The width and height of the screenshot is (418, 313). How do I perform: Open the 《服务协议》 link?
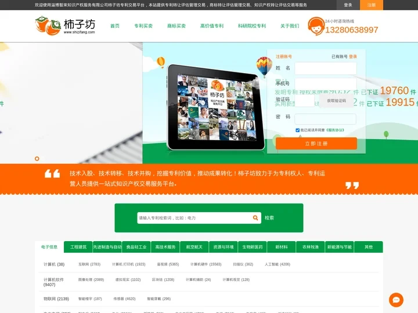(x=335, y=130)
